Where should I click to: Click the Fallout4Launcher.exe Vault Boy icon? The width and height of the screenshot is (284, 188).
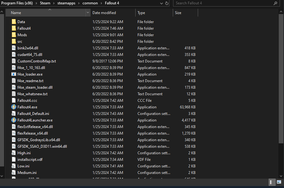pos(14,120)
